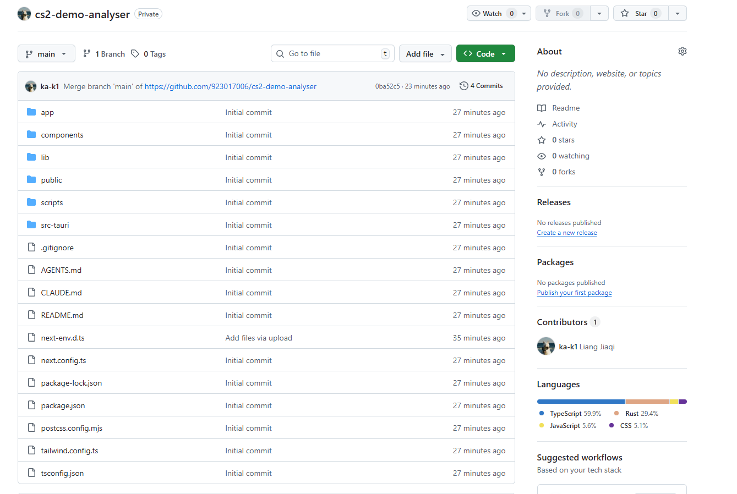The width and height of the screenshot is (737, 494).
Task: Expand the Add file dropdown
Action: point(425,54)
